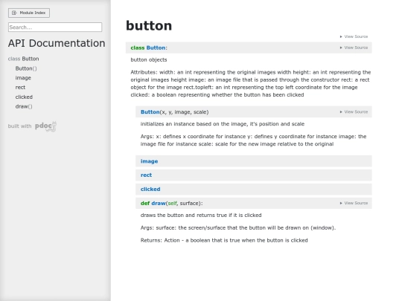Viewport: 402px width, 301px height.
Task: Expand View Source for def draw
Action: click(x=354, y=203)
